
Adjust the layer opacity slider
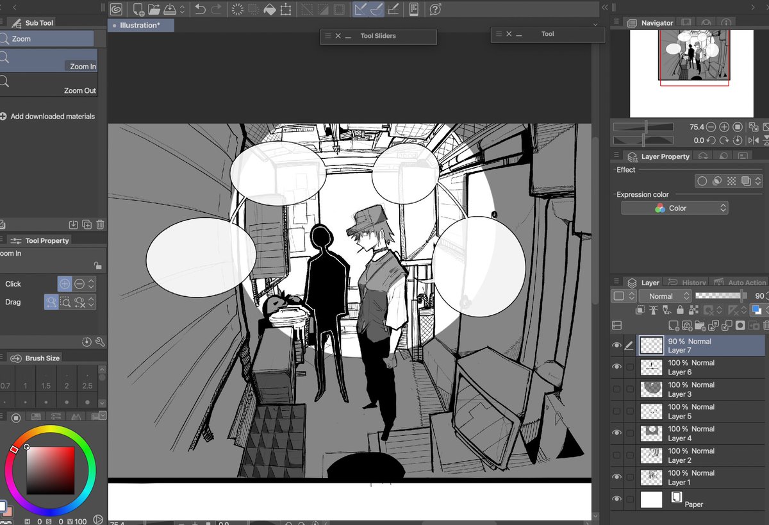tap(722, 296)
